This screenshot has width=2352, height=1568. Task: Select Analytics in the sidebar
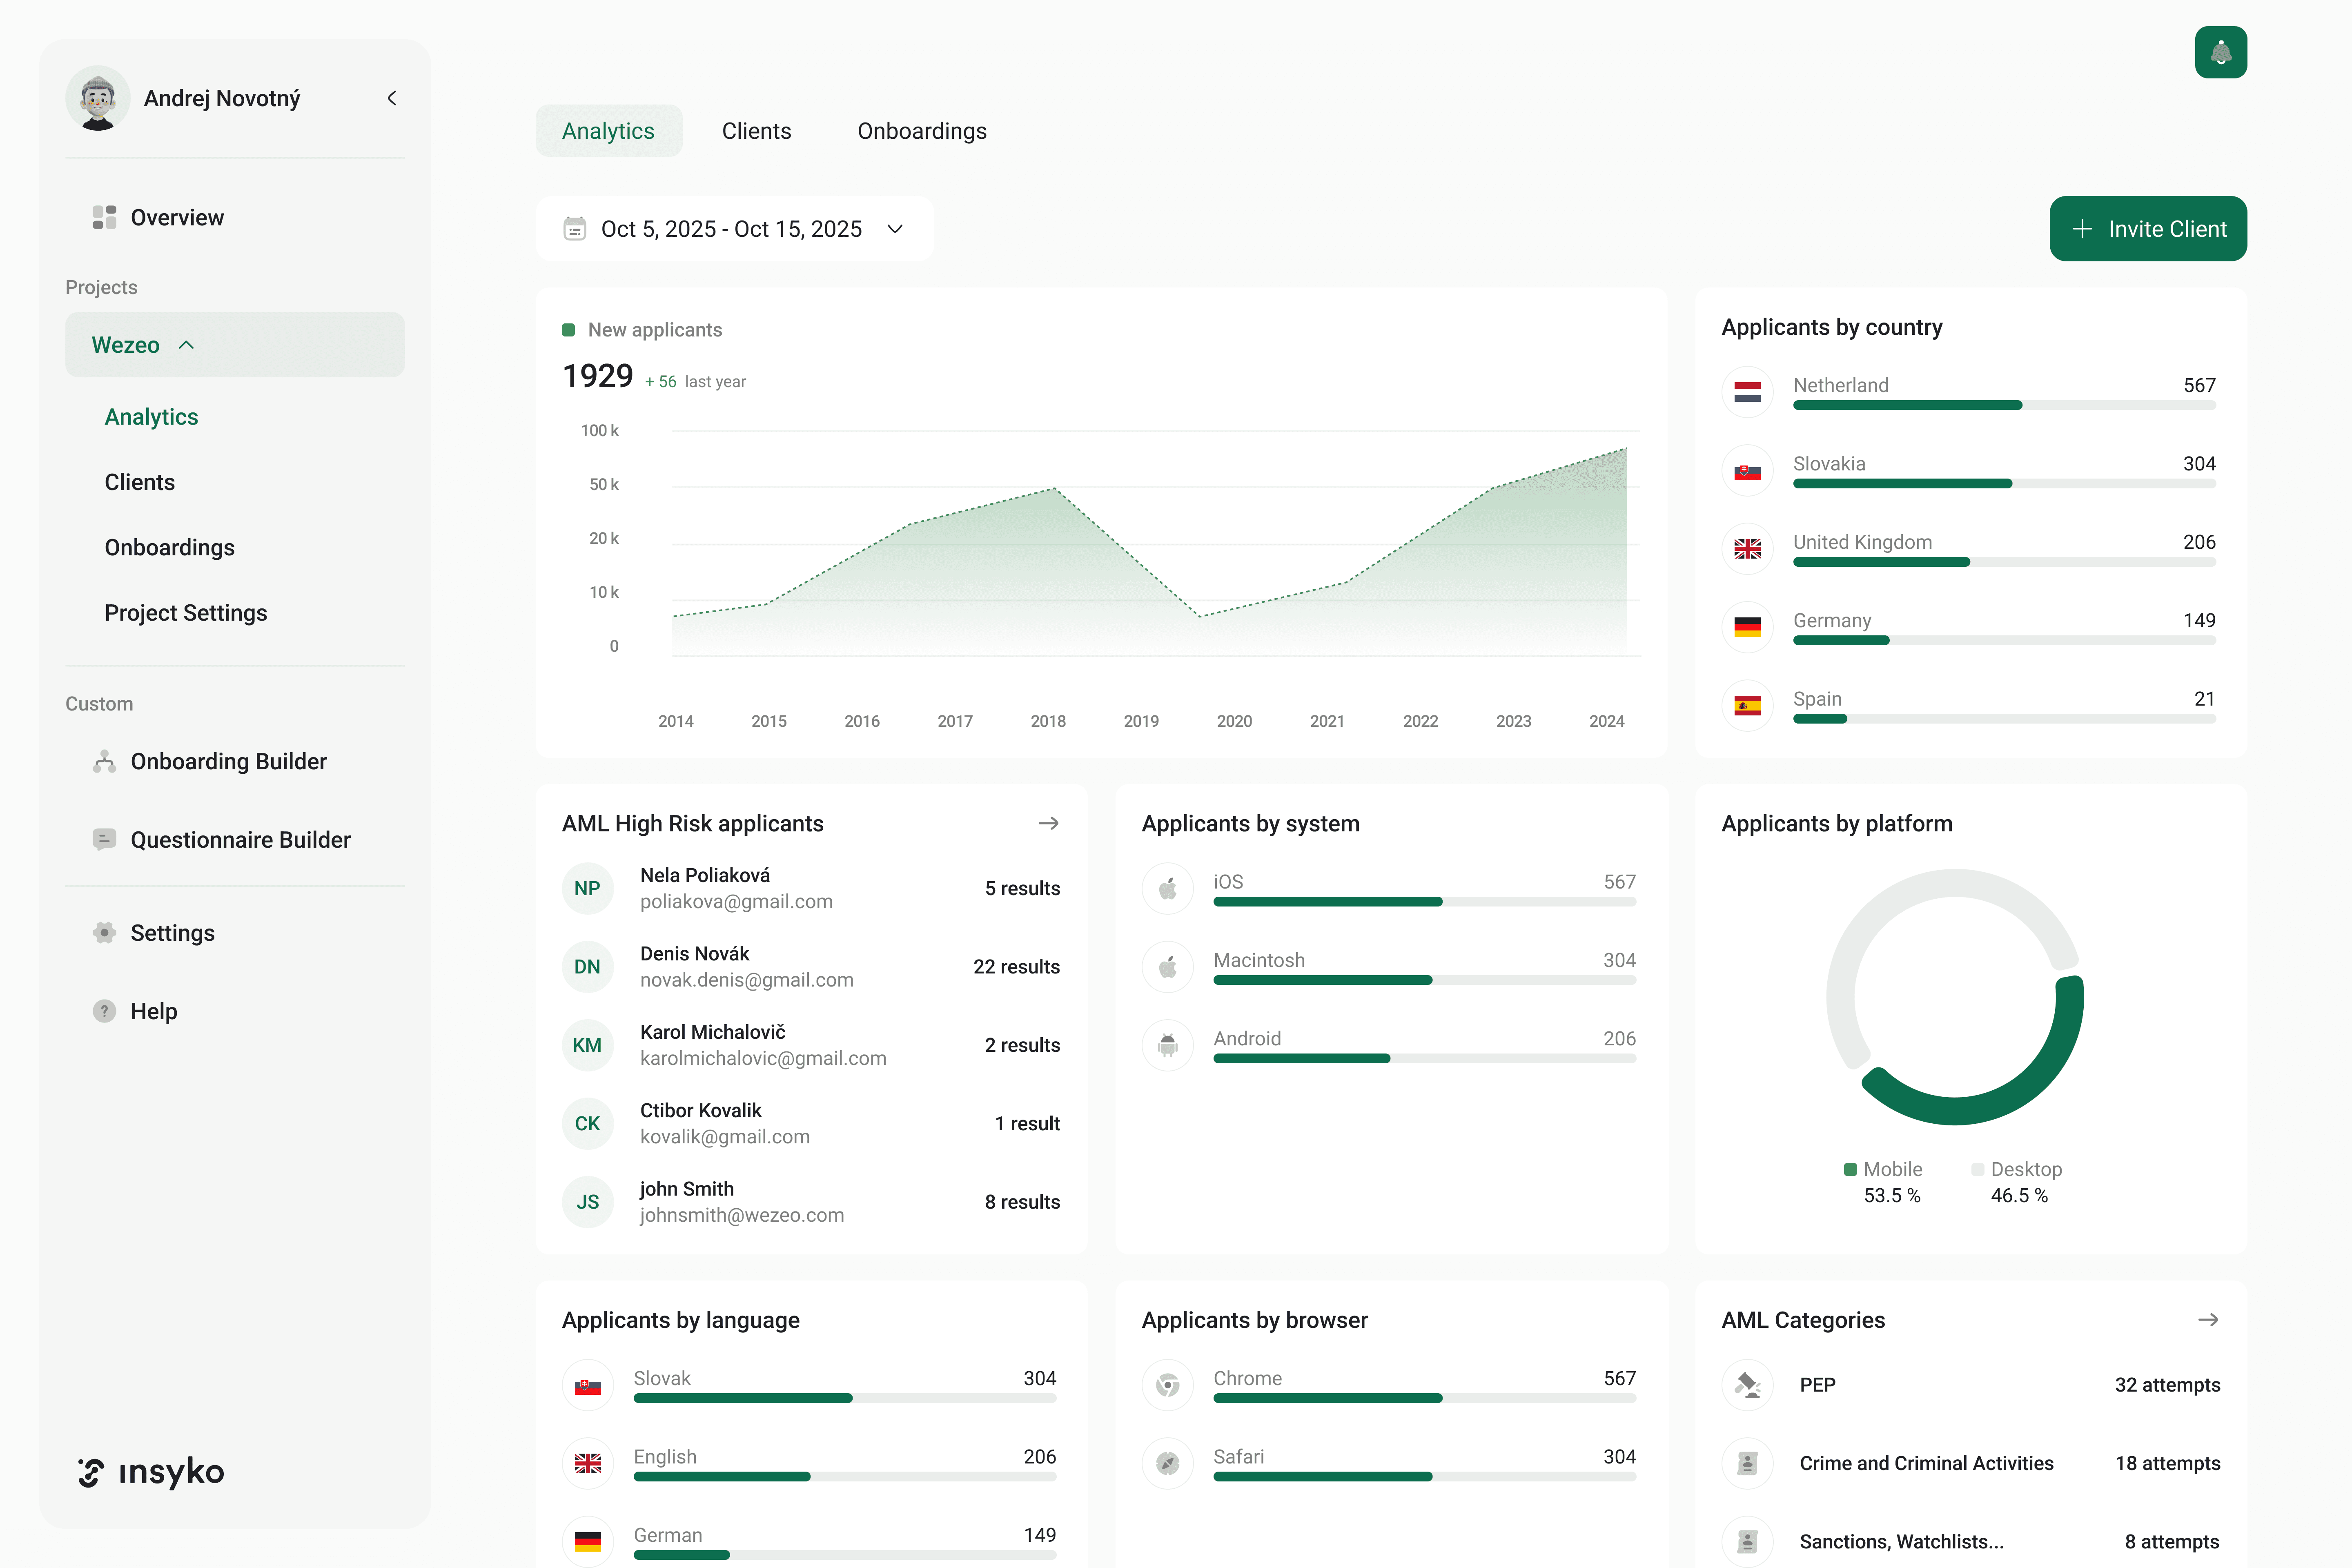coord(151,416)
